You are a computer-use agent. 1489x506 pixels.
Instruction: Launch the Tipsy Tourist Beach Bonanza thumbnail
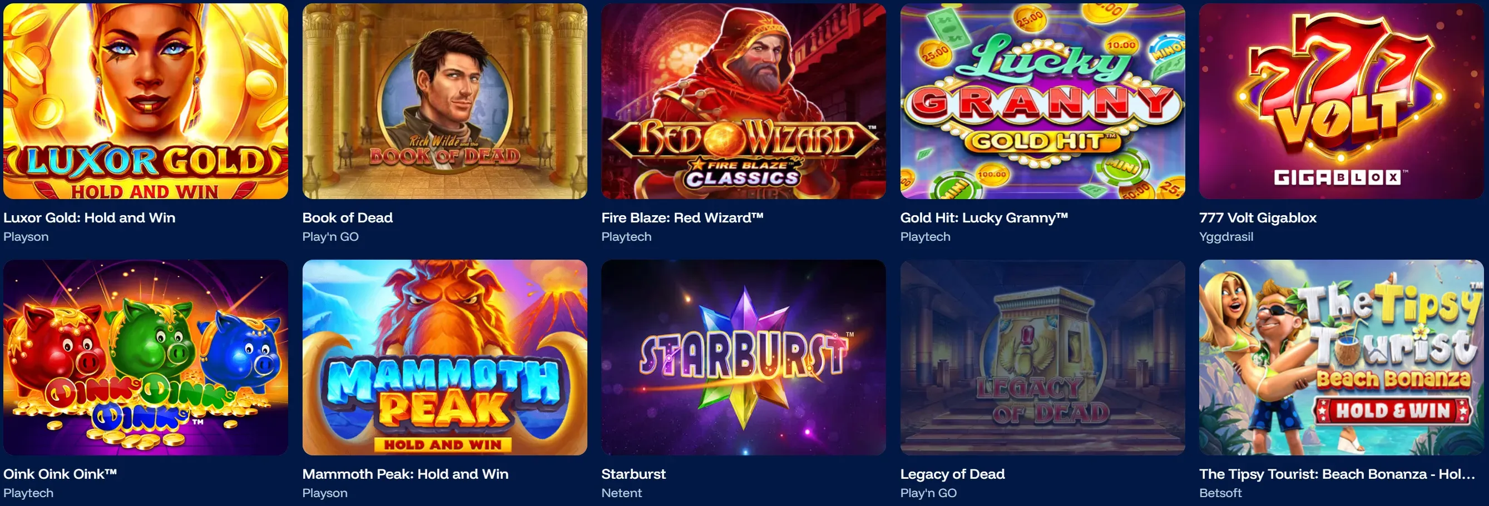[x=1342, y=358]
